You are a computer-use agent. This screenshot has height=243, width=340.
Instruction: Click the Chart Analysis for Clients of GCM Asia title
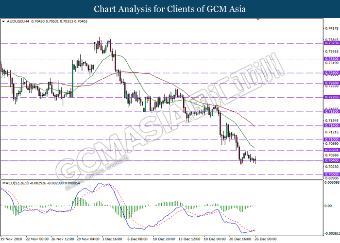coord(170,9)
